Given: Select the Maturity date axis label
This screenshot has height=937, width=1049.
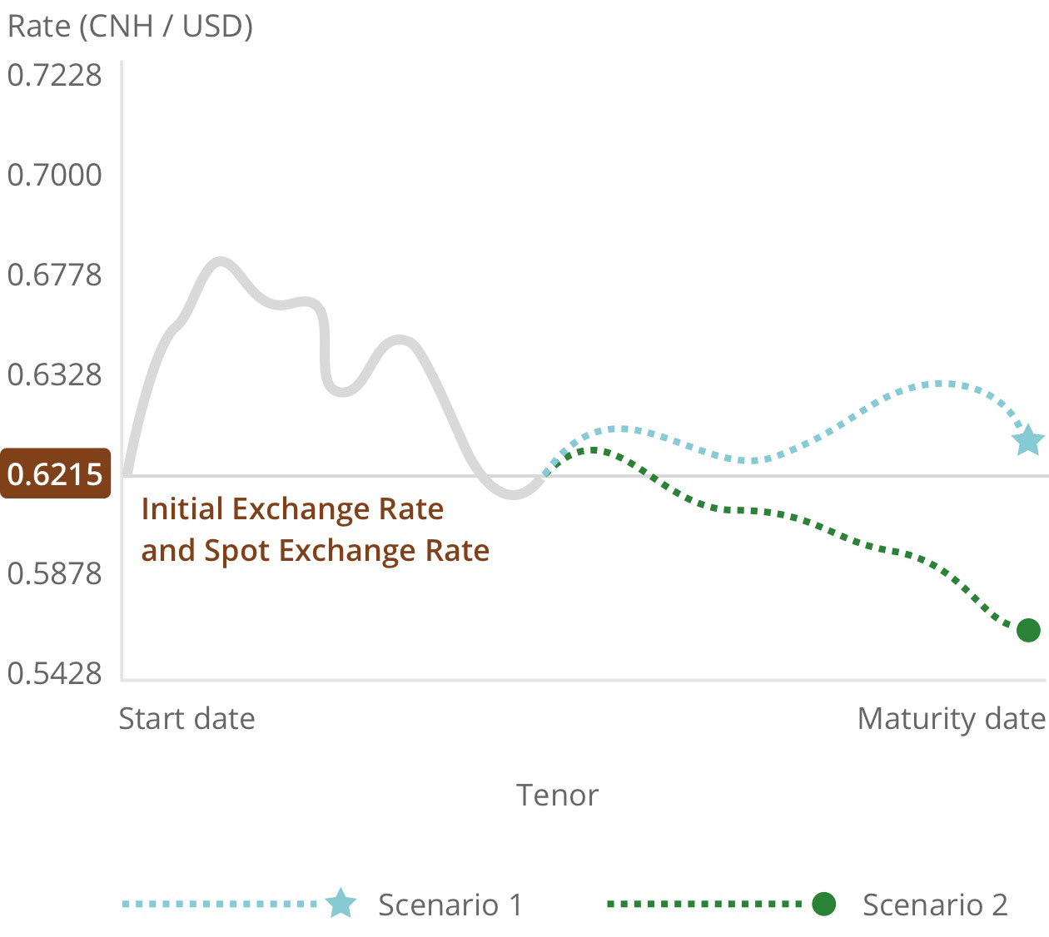Looking at the screenshot, I should [x=951, y=718].
